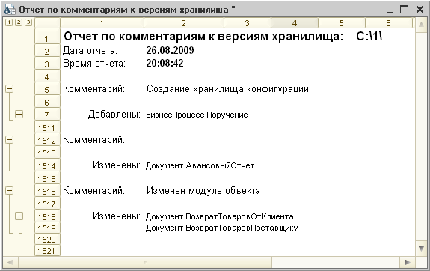Screen dimensions: 430x271
Task: Click 'Комментарий:' label in row 1512
Action: (93, 140)
